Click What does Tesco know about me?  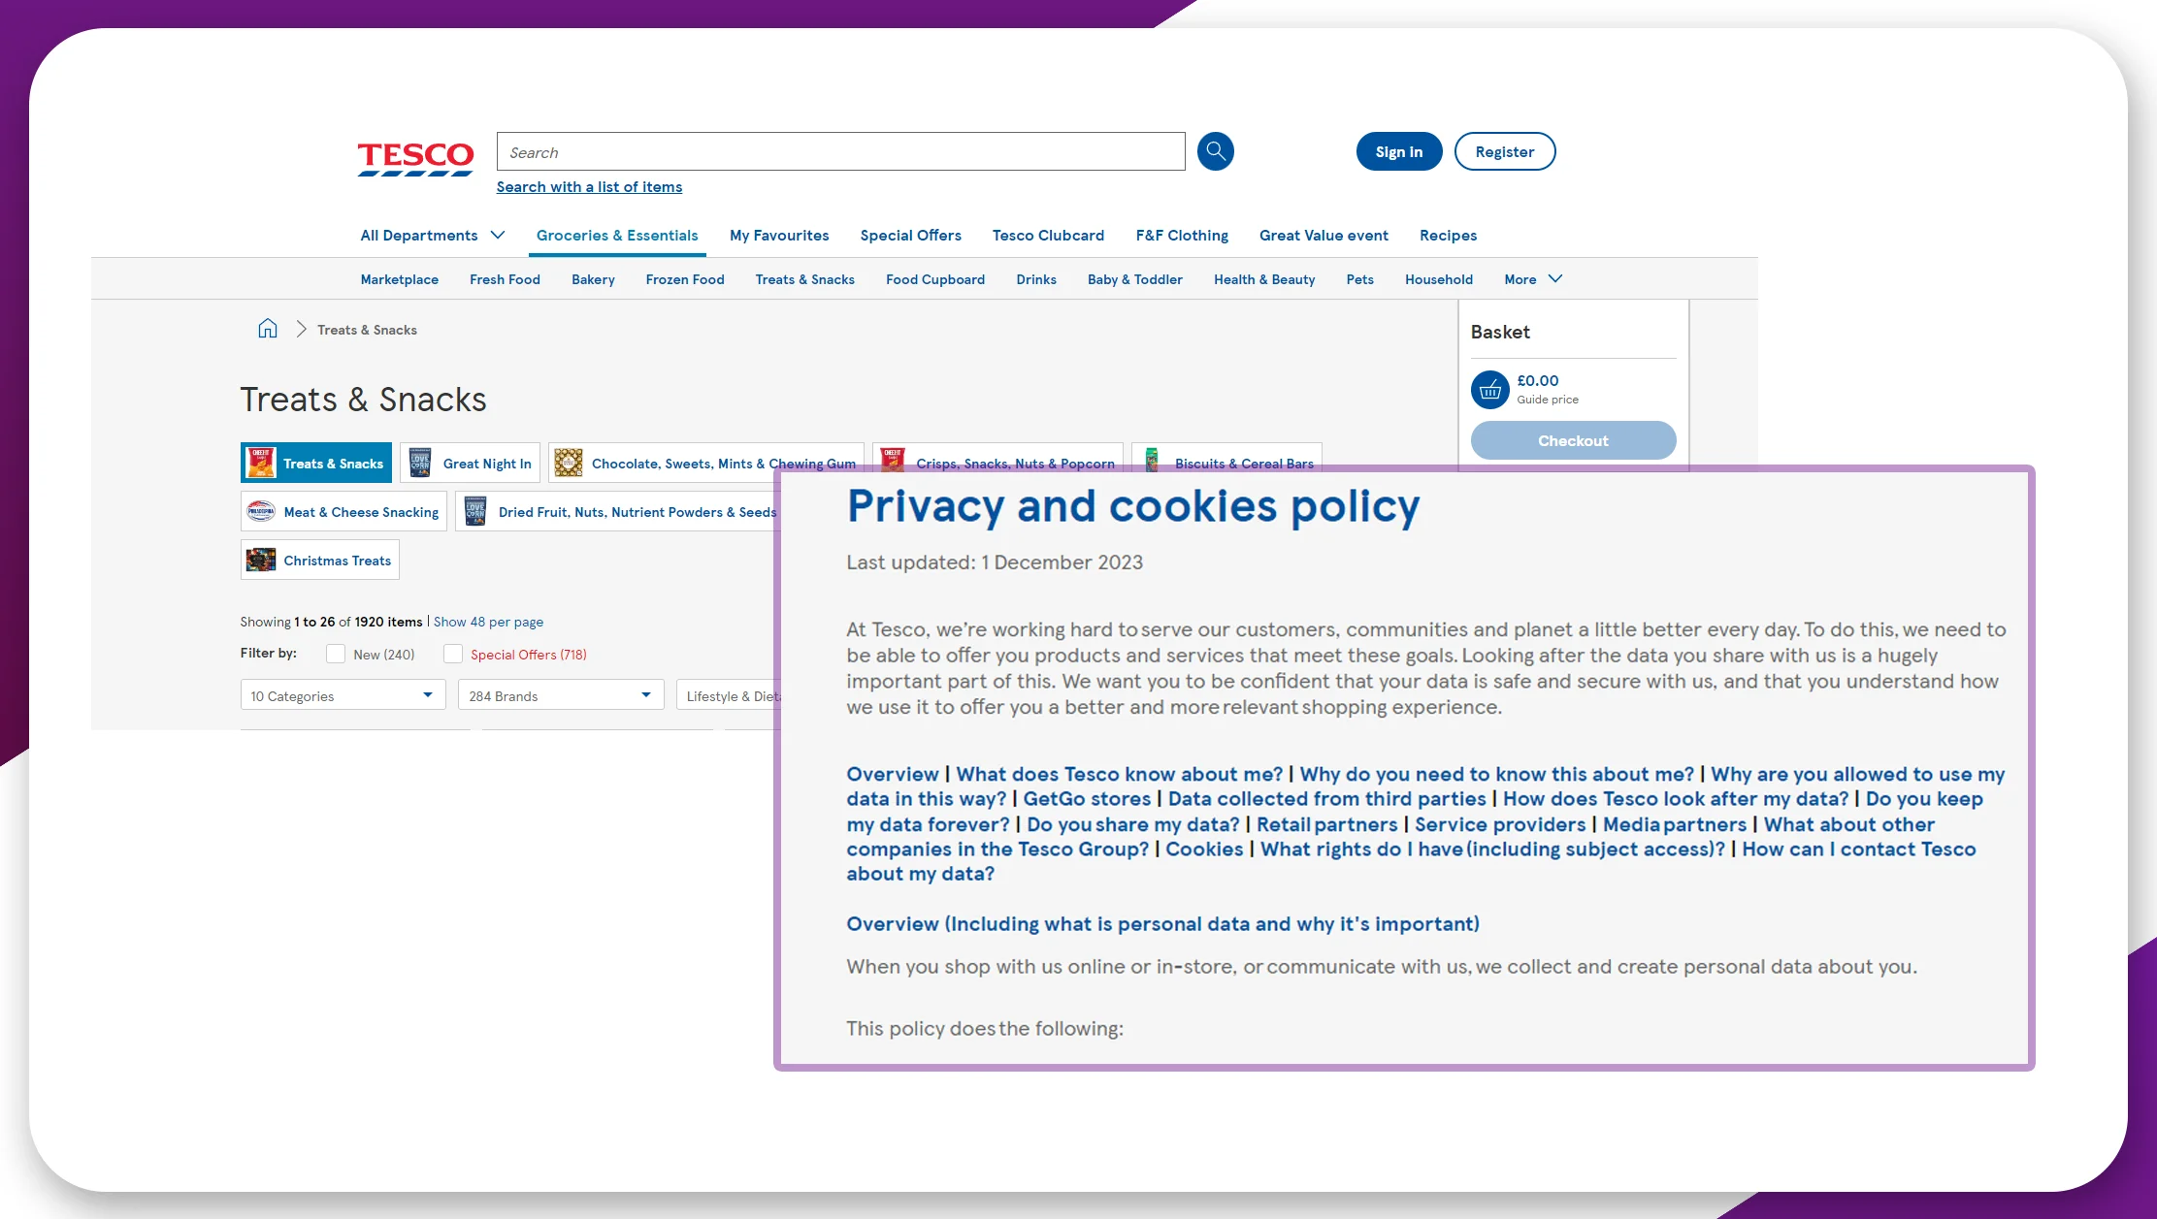pyautogui.click(x=1119, y=774)
